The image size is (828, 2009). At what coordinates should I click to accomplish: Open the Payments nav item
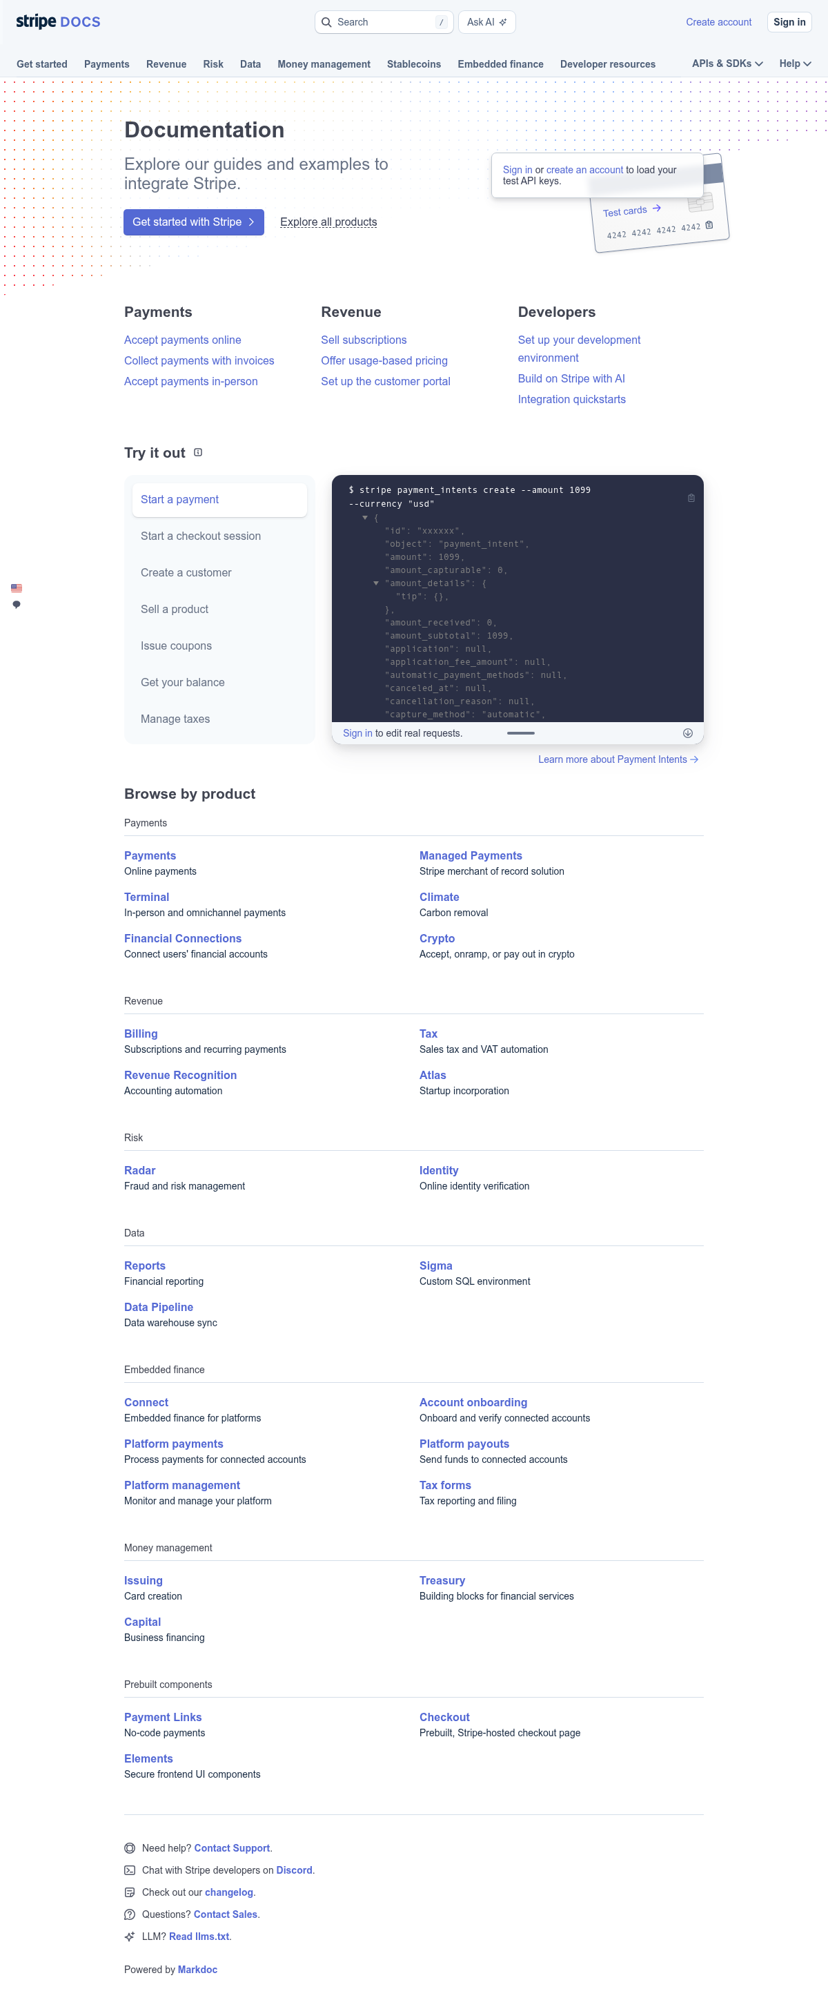pyautogui.click(x=107, y=64)
